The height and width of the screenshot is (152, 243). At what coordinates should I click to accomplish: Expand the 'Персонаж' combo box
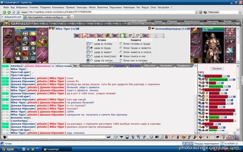pyautogui.click(x=240, y=12)
